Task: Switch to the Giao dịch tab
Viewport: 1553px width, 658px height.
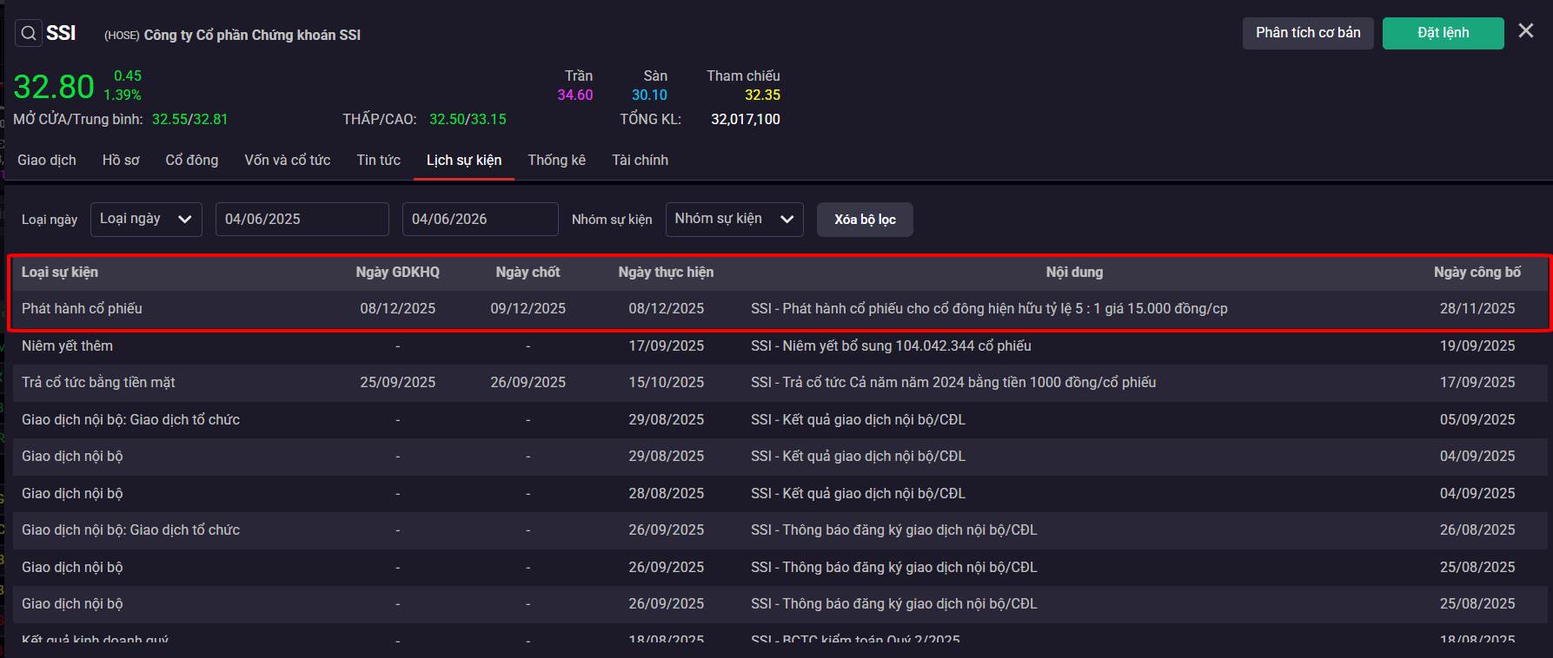Action: (x=47, y=160)
